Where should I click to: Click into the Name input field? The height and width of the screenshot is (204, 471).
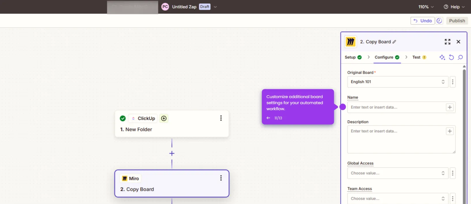pos(397,107)
